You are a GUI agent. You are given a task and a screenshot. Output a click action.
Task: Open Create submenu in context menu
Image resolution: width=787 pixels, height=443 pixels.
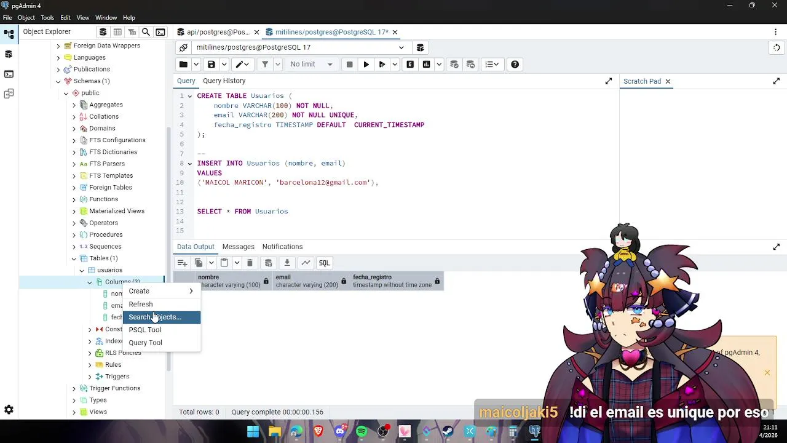[162, 291]
